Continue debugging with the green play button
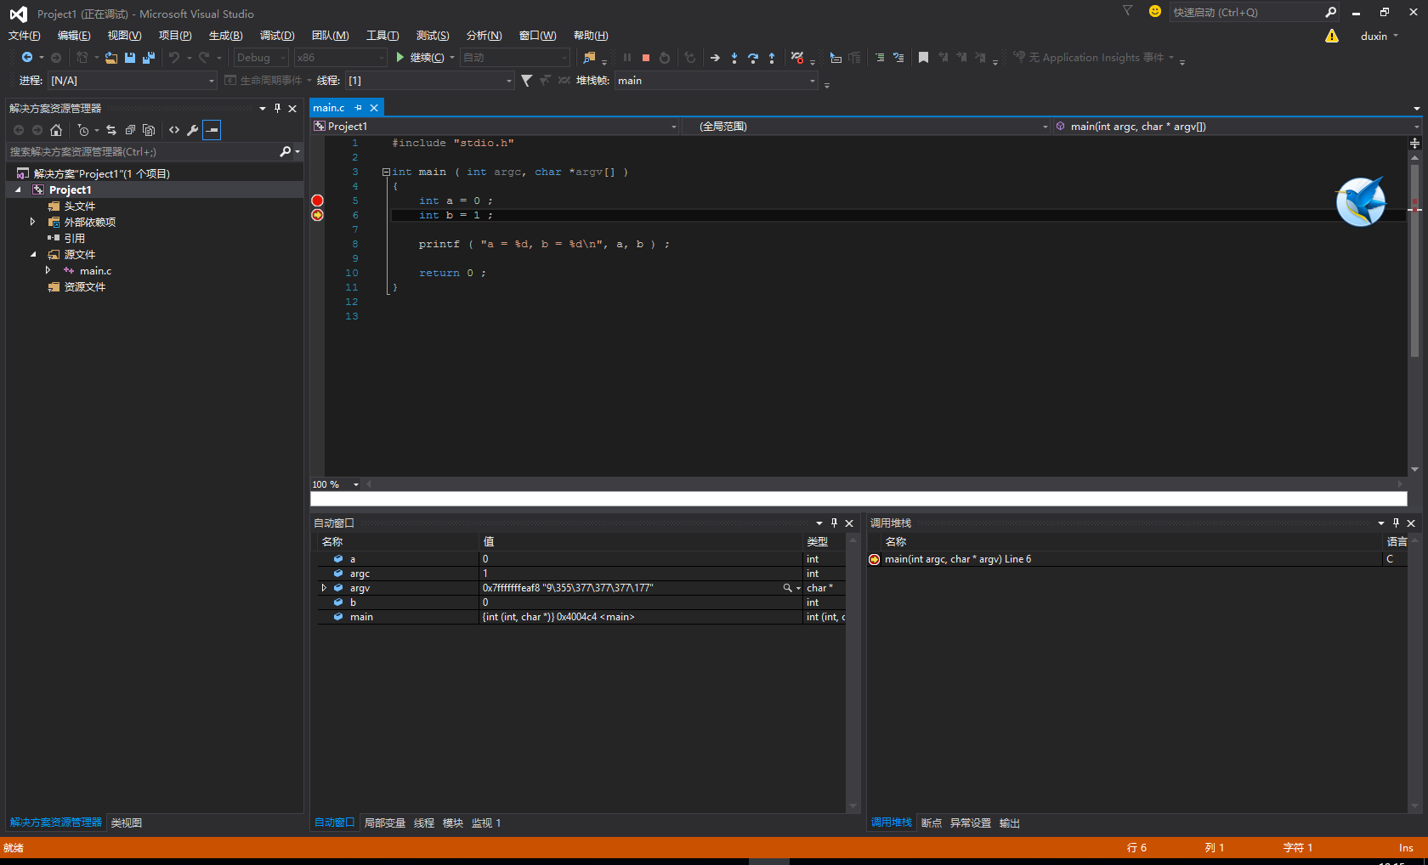 point(400,57)
